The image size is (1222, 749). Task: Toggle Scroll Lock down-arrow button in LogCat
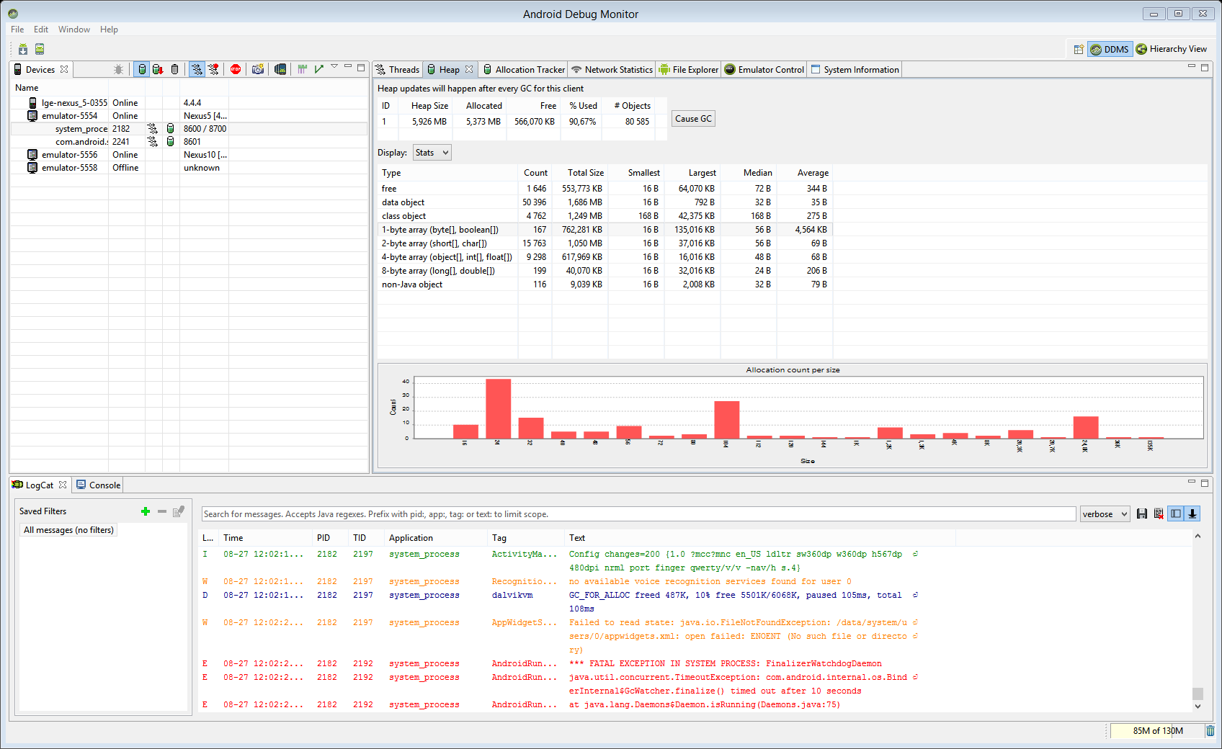click(x=1192, y=513)
